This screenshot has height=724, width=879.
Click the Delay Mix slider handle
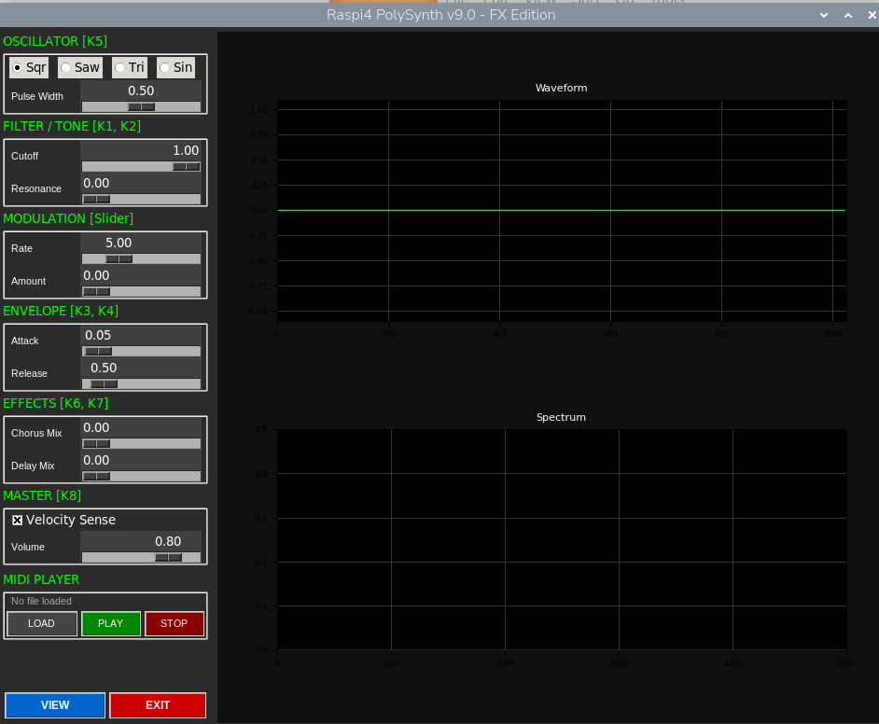[x=96, y=476]
